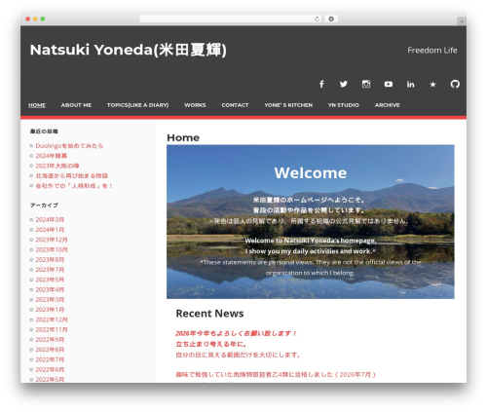Screen dimensions: 487x412
Task: Open the Instagram social icon
Action: 366,84
